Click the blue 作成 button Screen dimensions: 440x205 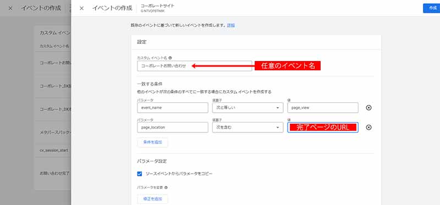432,8
